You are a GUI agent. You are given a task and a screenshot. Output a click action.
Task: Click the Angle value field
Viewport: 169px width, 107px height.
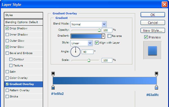(x=88, y=52)
